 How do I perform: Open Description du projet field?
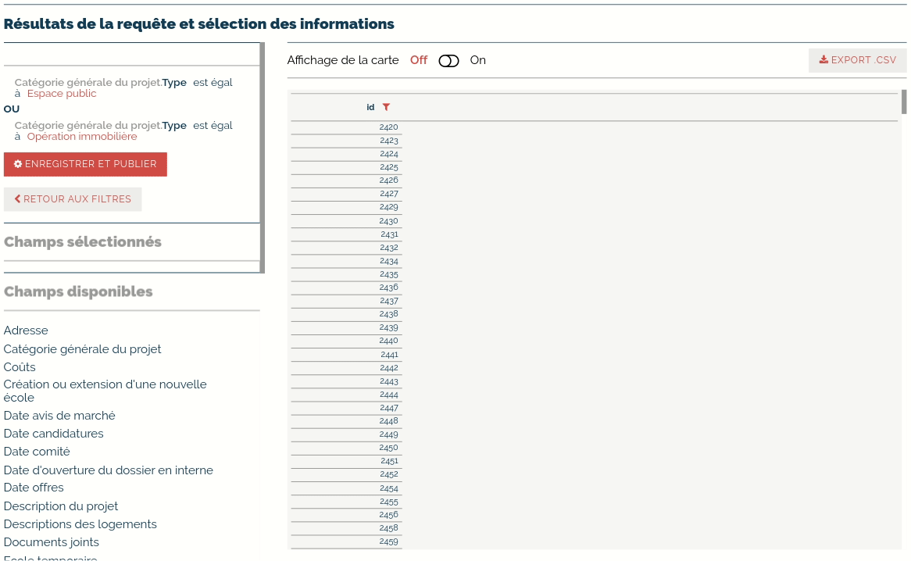click(61, 506)
